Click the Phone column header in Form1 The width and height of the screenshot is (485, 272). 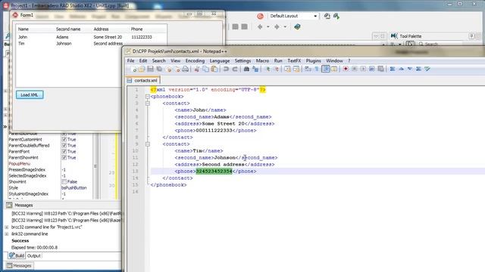(x=136, y=29)
